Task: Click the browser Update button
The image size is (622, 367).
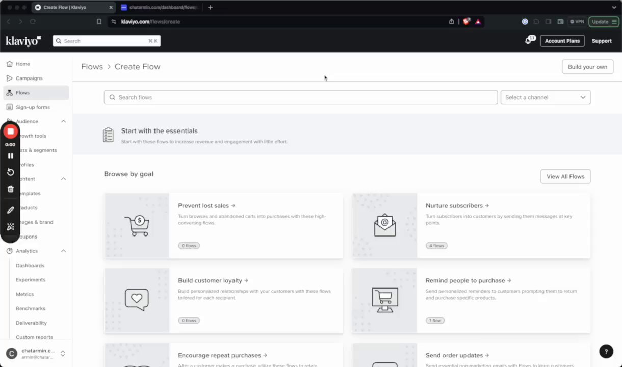Action: point(604,22)
